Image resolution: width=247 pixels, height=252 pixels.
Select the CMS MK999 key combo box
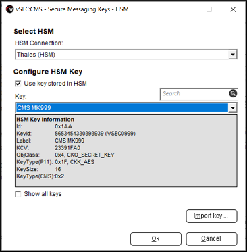(x=126, y=108)
